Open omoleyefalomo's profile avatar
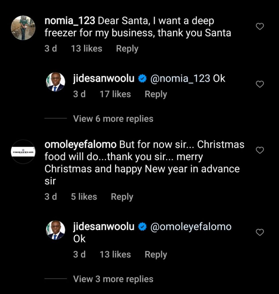This screenshot has width=279, height=294. 23,152
